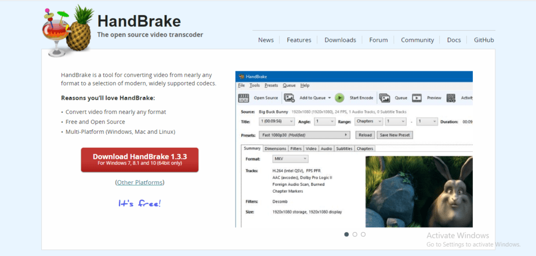Switch to the second carousel dot

(355, 234)
